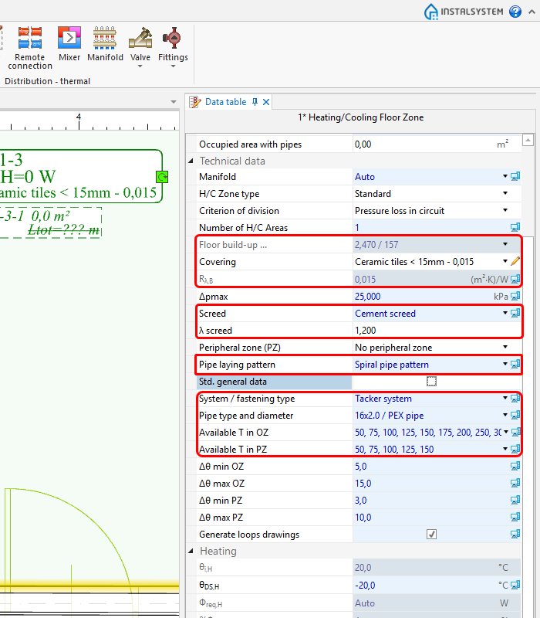This screenshot has width=540, height=618.
Task: Open the H/C Zone type dropdown
Action: pos(506,194)
